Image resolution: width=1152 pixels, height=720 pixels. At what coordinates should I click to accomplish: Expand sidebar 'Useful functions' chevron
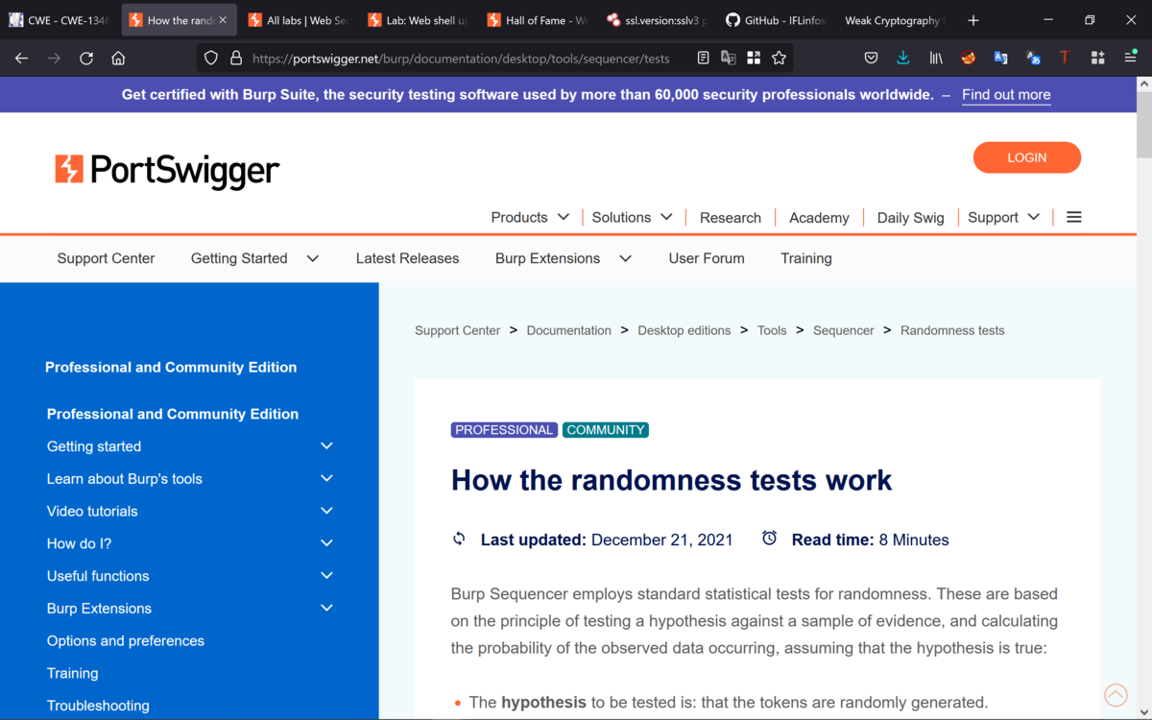[x=326, y=576]
